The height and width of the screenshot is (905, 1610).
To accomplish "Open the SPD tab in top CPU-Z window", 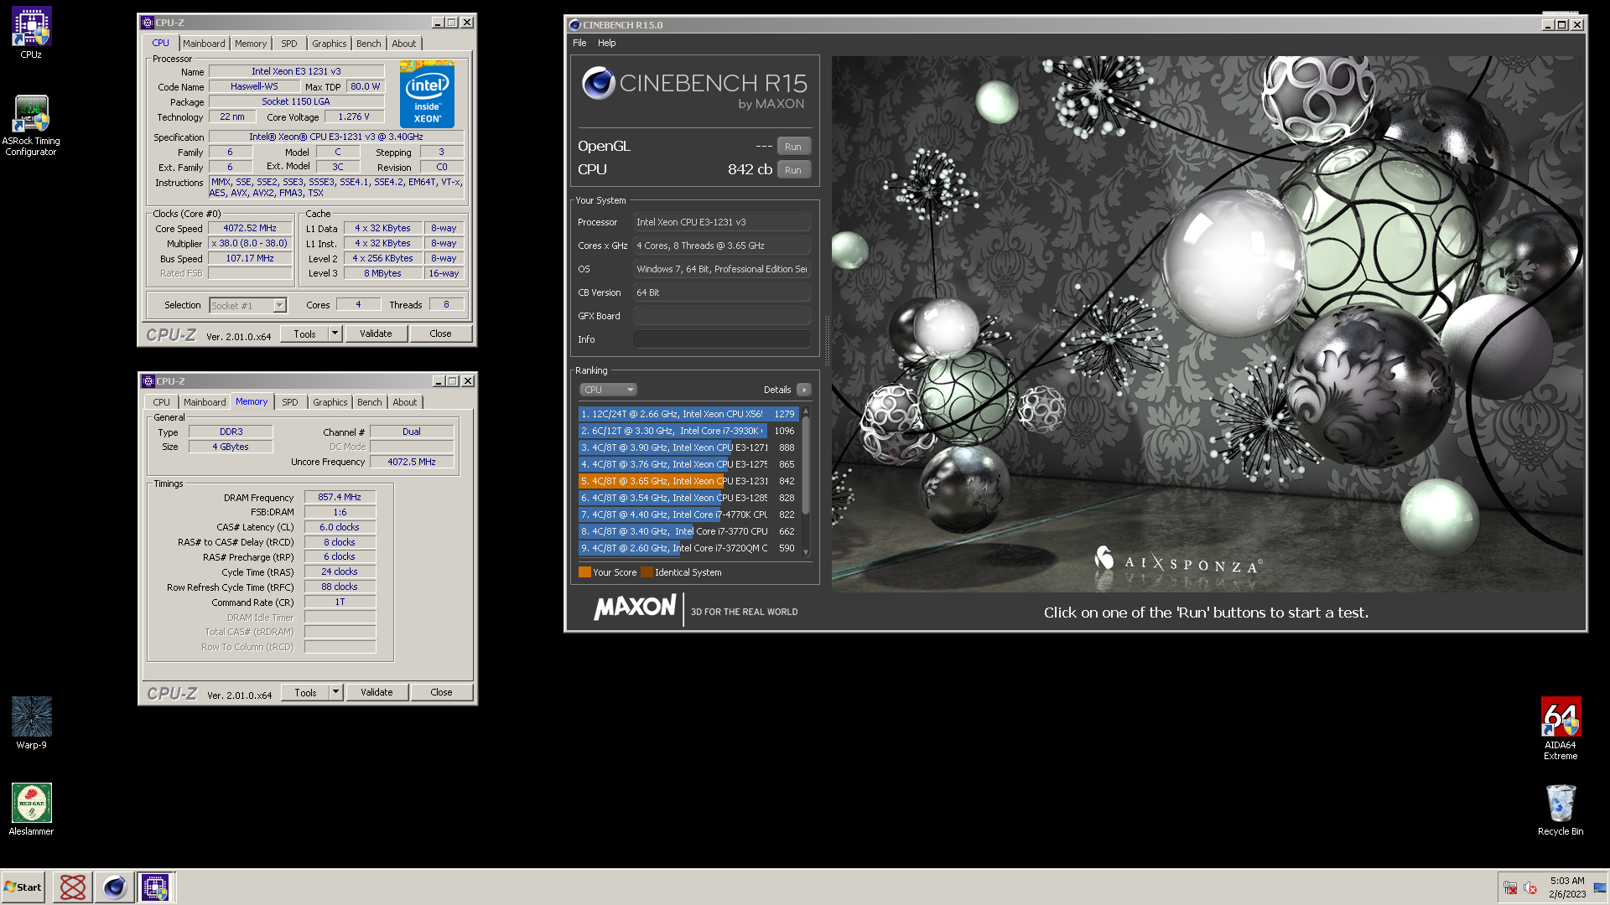I will 289,44.
